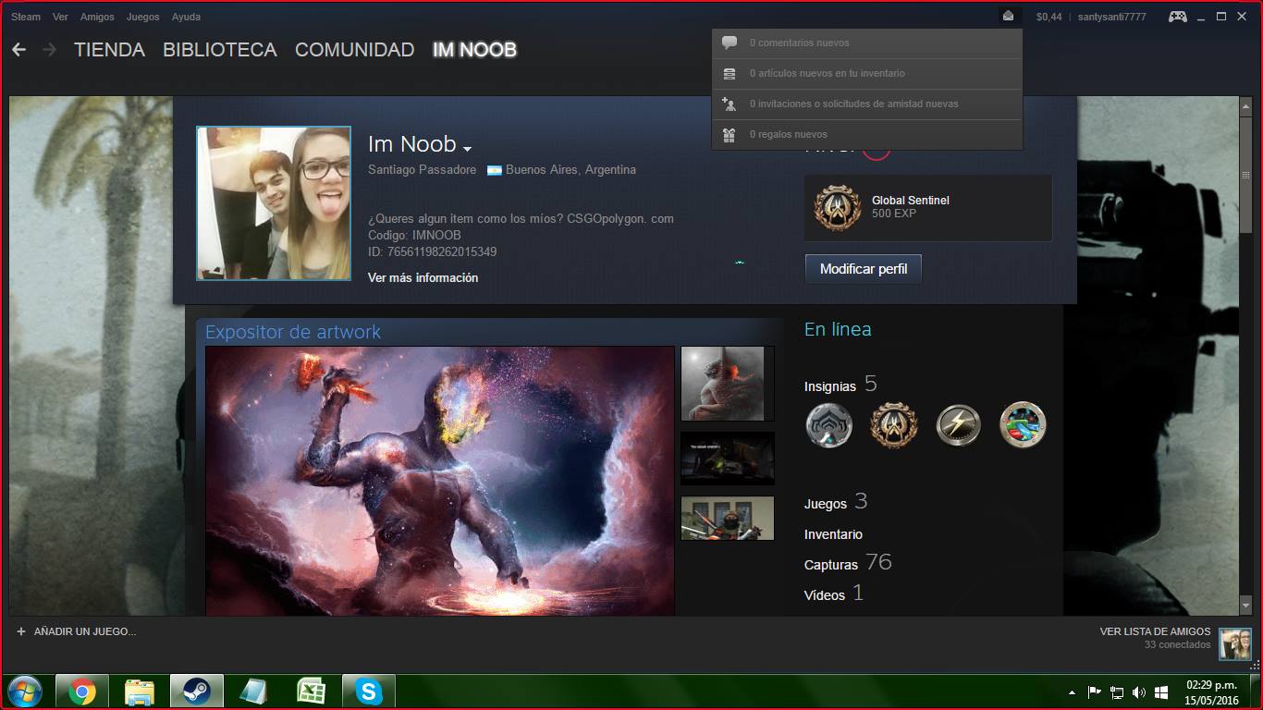Switch to the BIBLIOTECA tab
Image resolution: width=1263 pixels, height=710 pixels.
click(x=220, y=50)
